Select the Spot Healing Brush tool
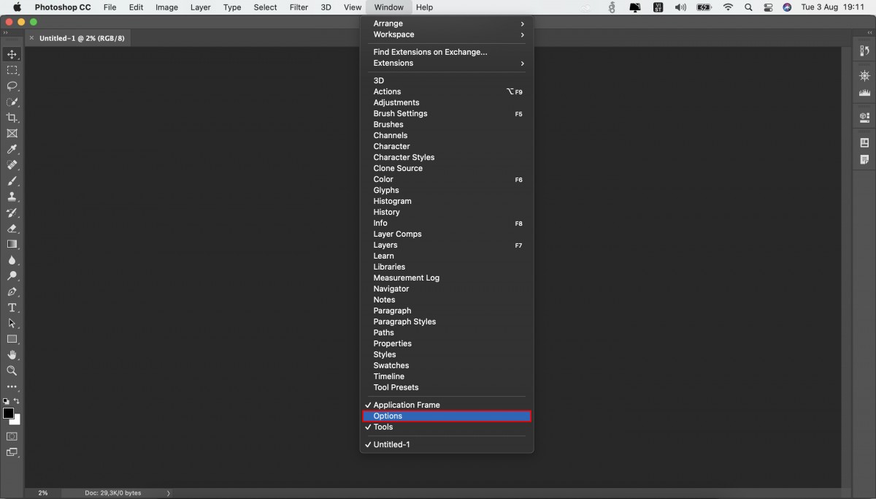876x499 pixels. 12,165
